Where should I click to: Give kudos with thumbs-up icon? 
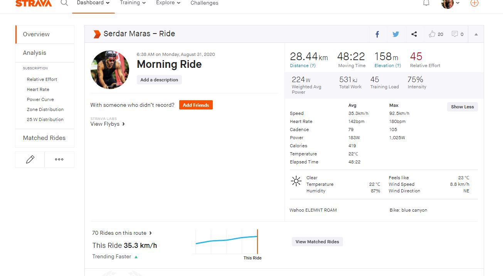point(432,34)
